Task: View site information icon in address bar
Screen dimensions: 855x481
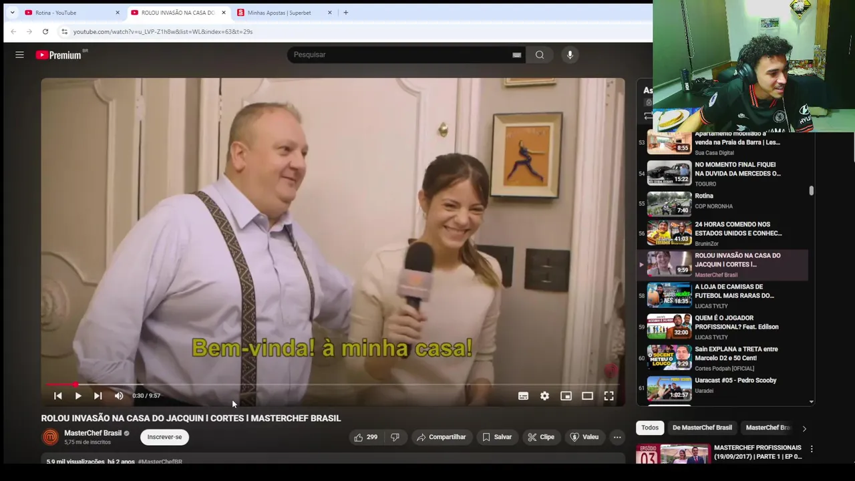Action: click(64, 31)
